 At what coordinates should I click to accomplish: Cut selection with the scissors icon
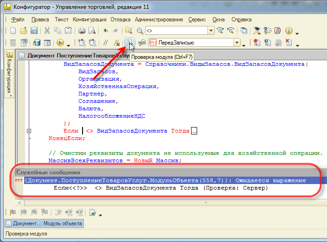point(47,31)
